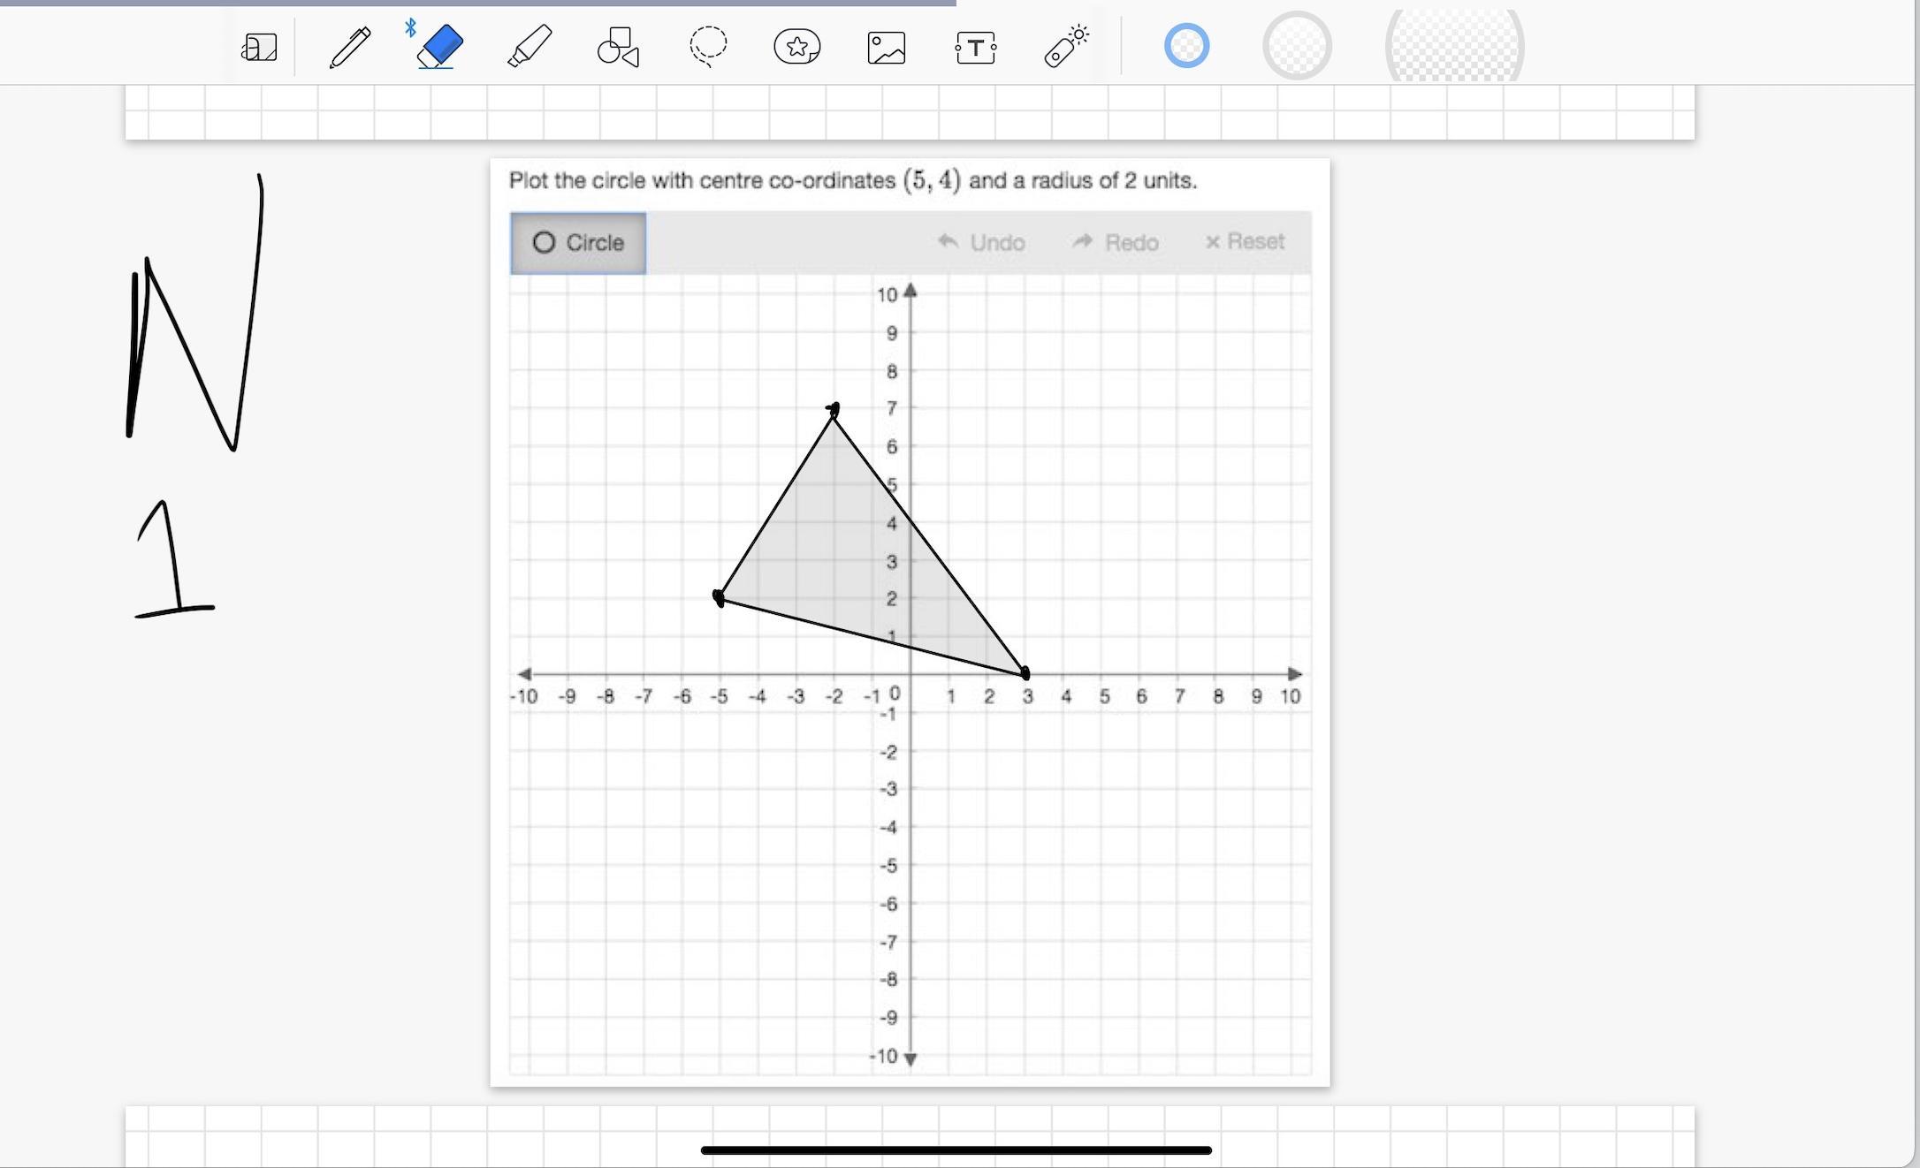Toggle the read-only mode icon
Viewport: 1920px width, 1168px height.
[259, 47]
